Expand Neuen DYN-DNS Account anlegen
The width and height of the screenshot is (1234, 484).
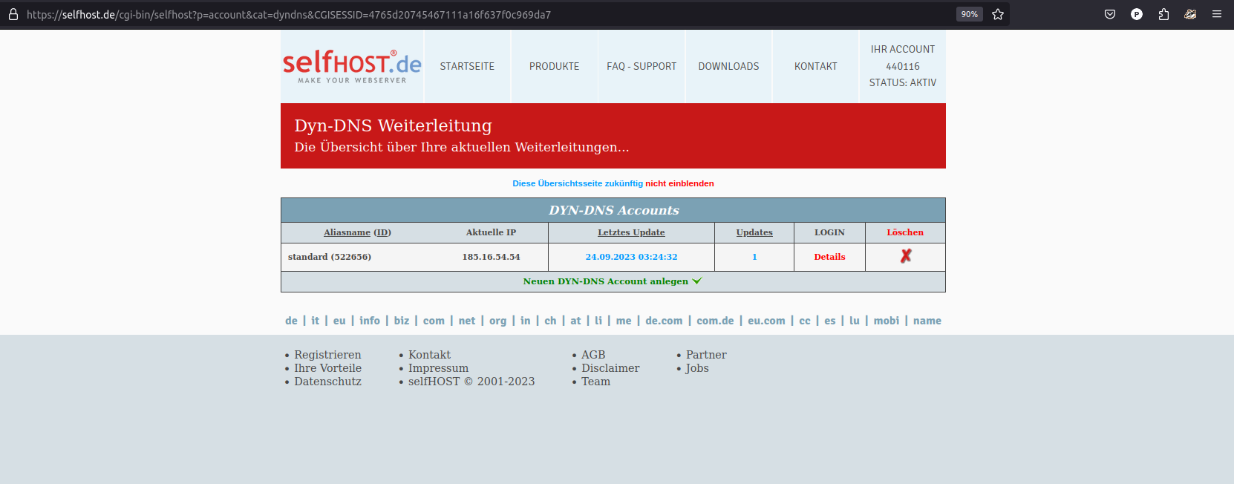coord(612,281)
